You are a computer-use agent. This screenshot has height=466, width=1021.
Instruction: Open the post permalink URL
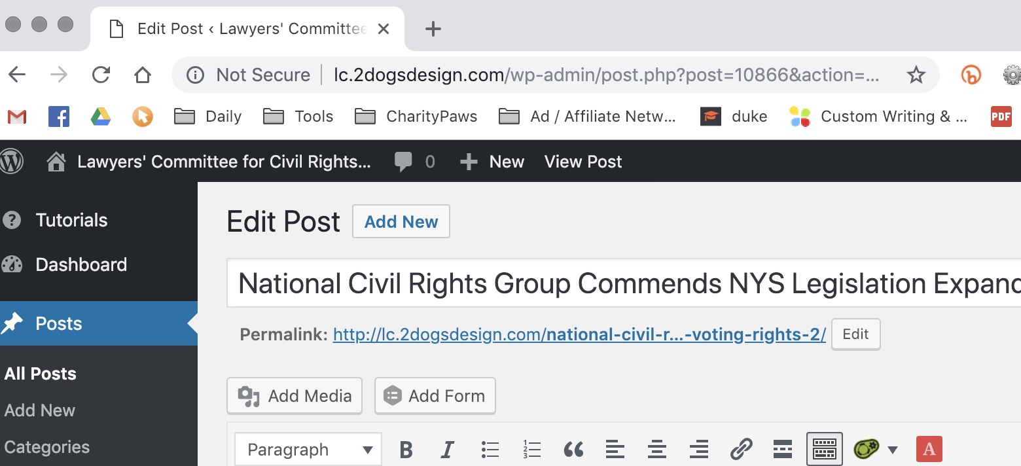(579, 334)
